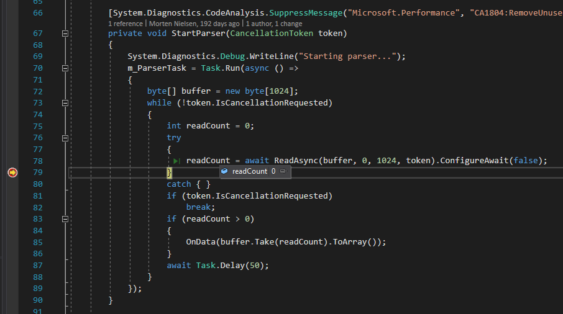Image resolution: width=563 pixels, height=314 pixels.
Task: Pin the readCount data tip
Action: (x=283, y=171)
